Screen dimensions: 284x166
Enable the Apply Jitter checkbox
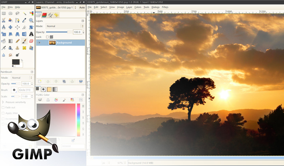[3, 113]
